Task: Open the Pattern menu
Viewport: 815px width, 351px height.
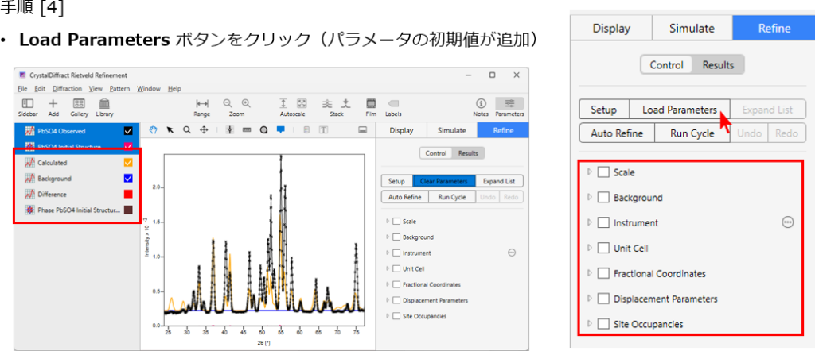Action: (119, 88)
